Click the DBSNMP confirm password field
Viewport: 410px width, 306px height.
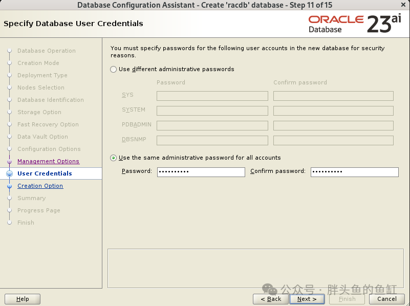click(x=333, y=140)
